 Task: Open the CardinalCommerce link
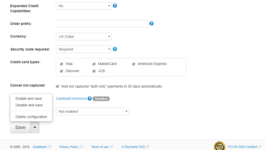(x=71, y=99)
